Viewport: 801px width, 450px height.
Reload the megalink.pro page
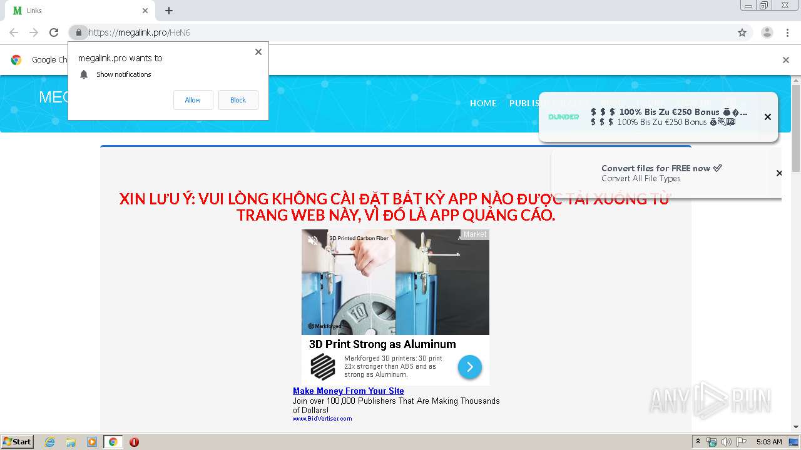click(54, 32)
